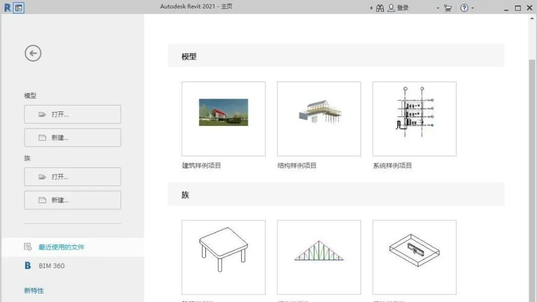This screenshot has width=537, height=302.
Task: Click the circled back arrow in left panel
Action: [x=33, y=53]
